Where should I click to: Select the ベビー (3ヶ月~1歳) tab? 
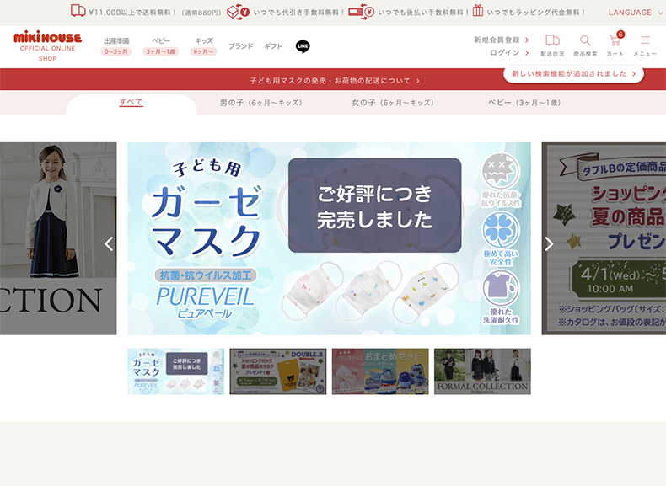[x=524, y=103]
